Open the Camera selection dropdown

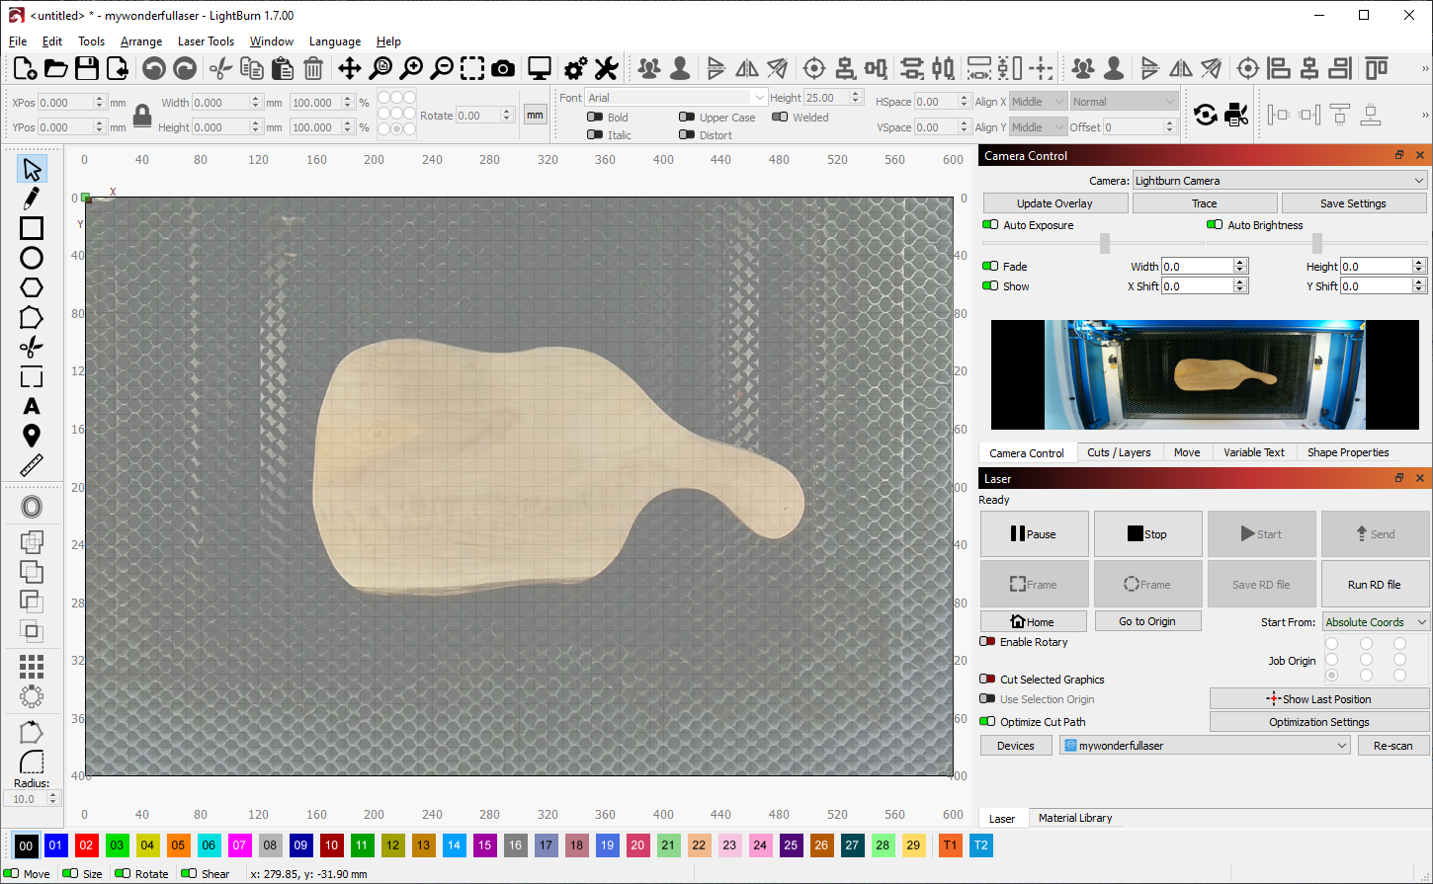click(1279, 181)
